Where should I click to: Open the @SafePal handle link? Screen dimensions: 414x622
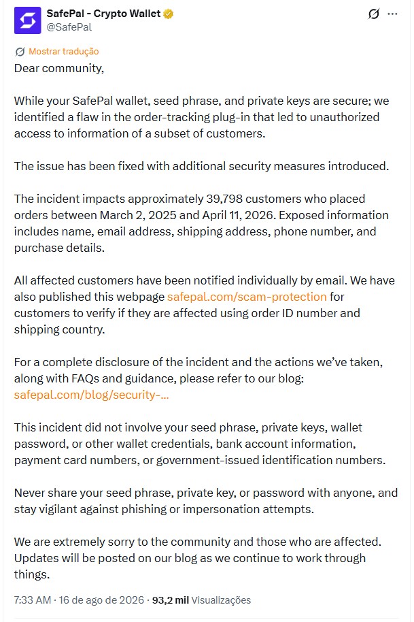(x=69, y=27)
